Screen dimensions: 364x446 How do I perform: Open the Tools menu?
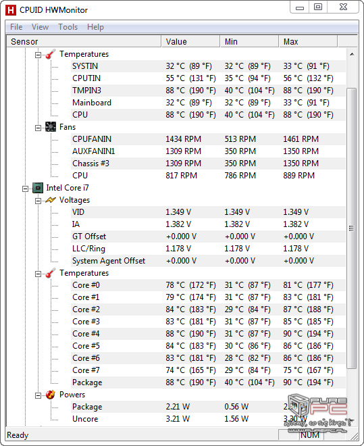pos(68,27)
